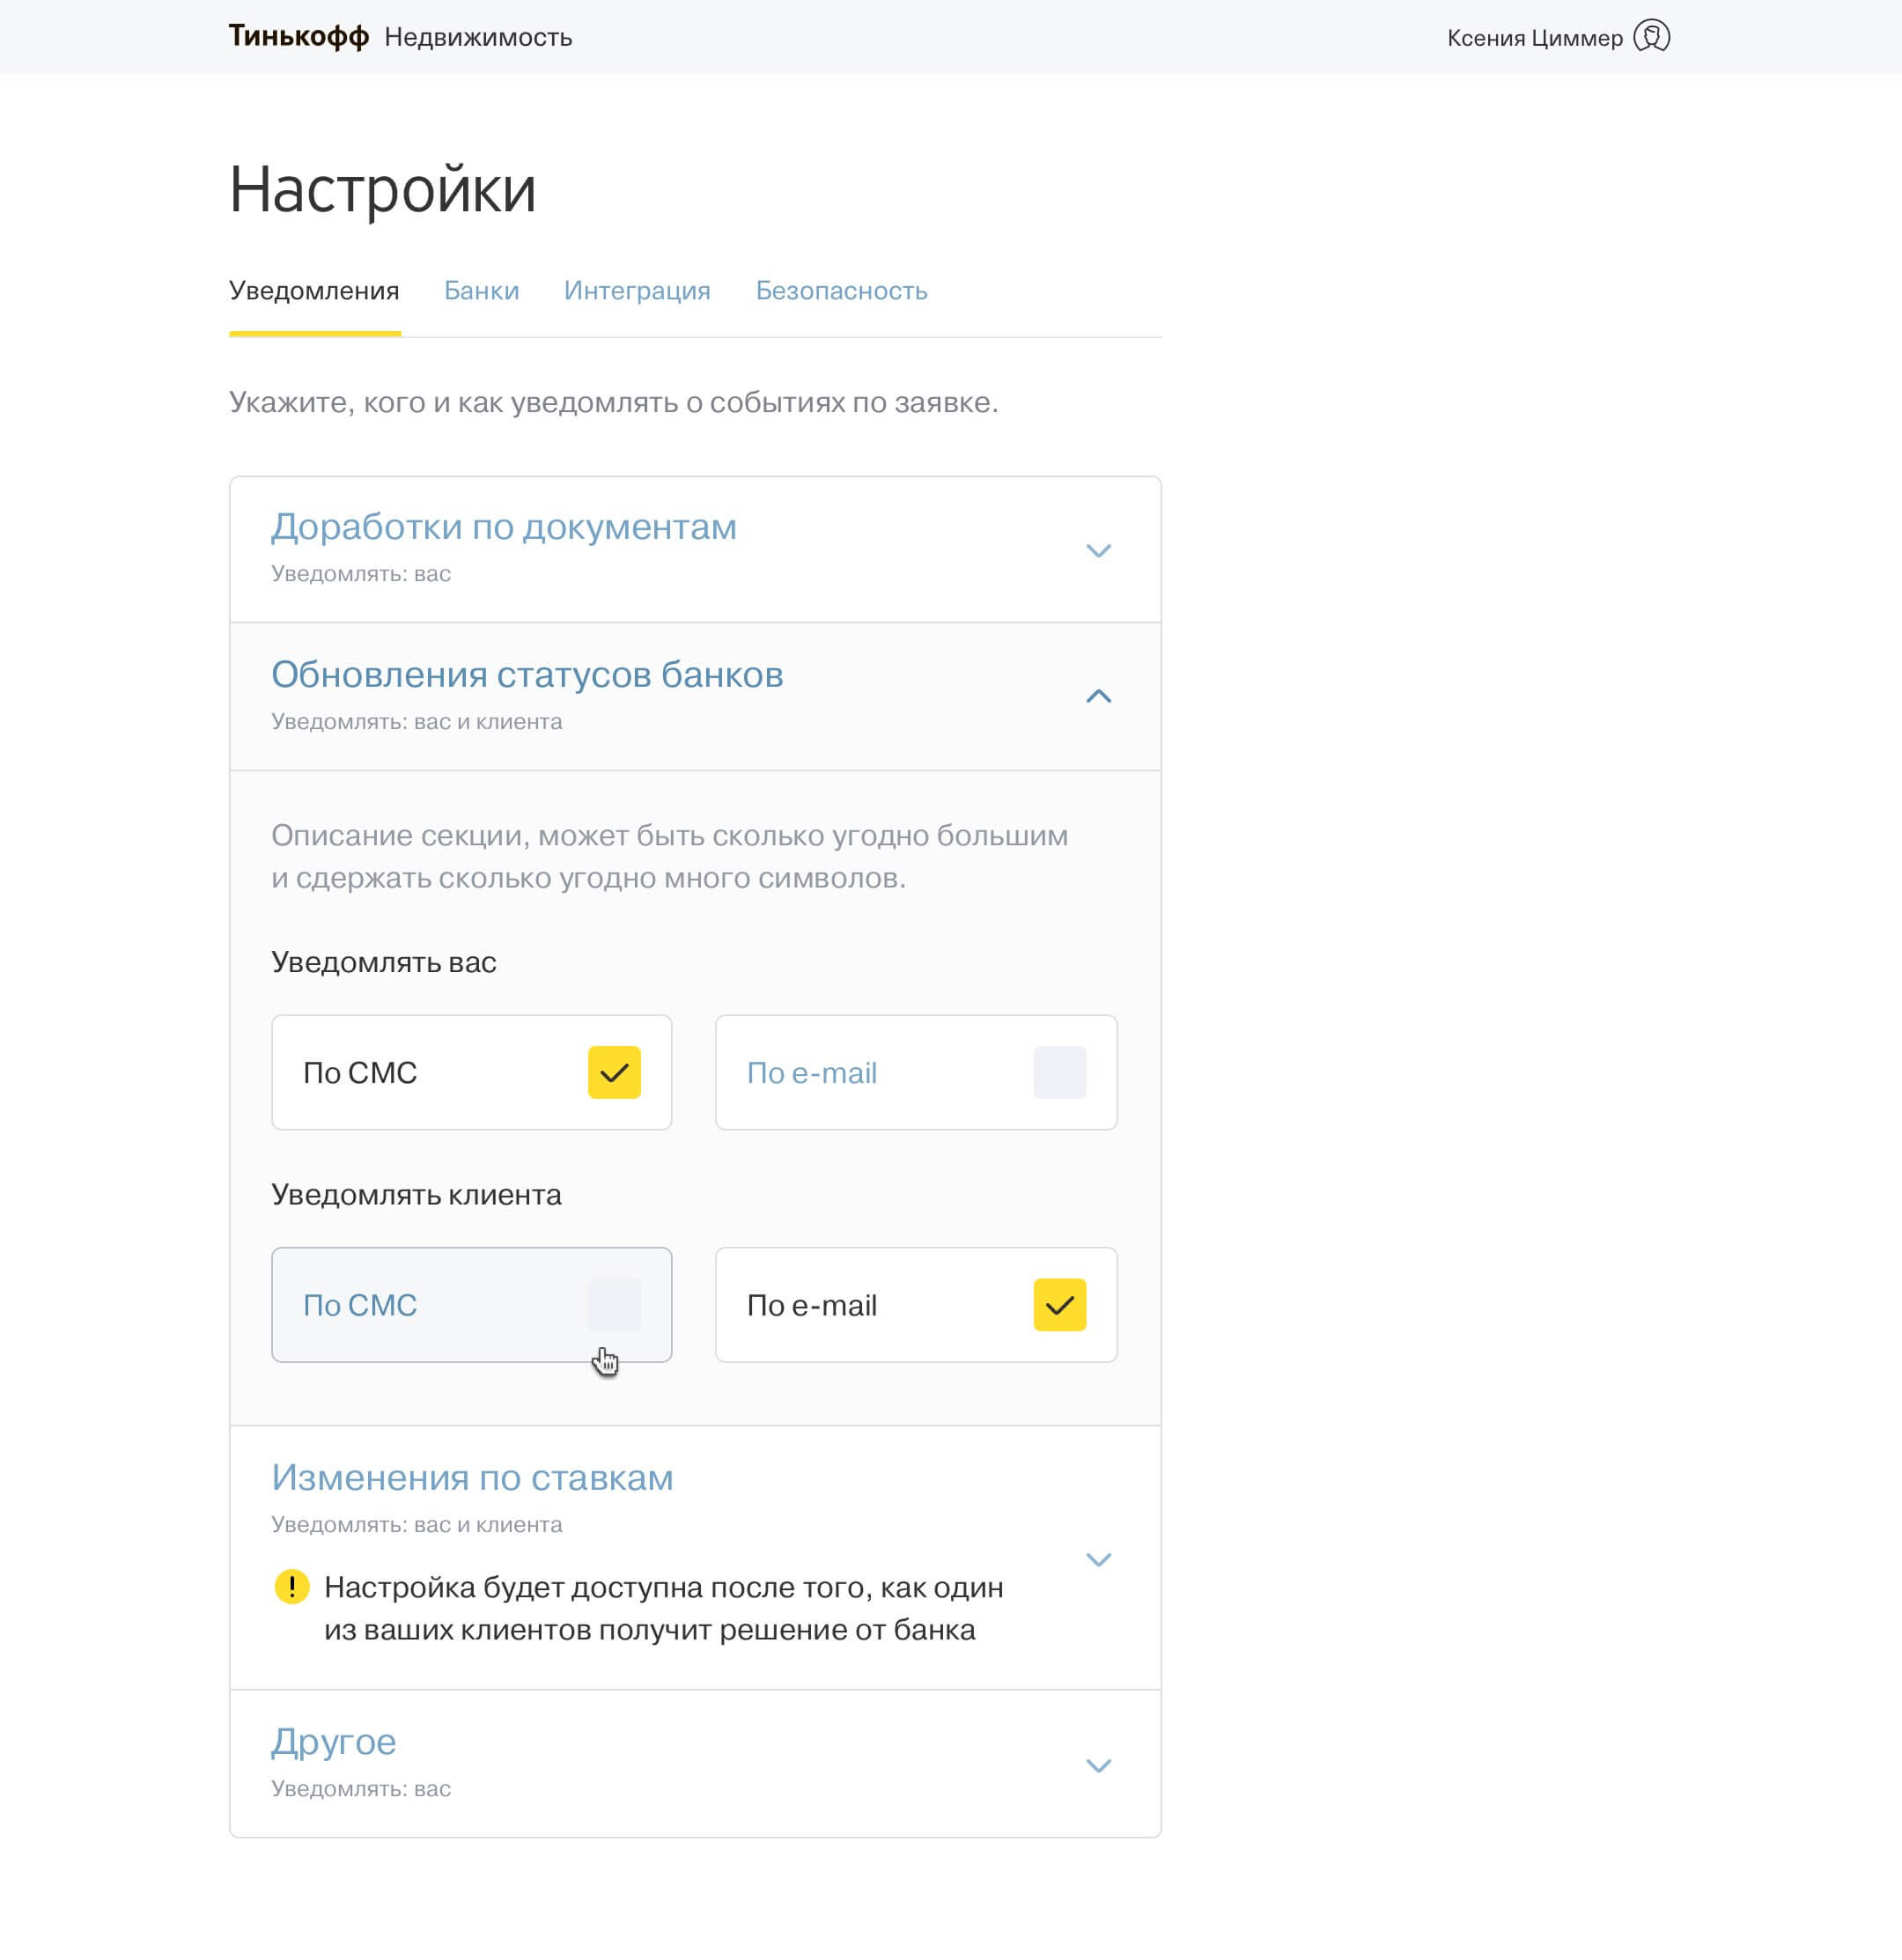Expand Доработки по документам chevron

pos(1098,551)
